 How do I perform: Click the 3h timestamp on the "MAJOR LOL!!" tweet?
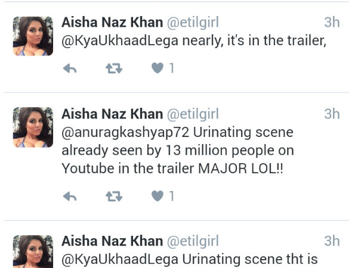pos(332,114)
